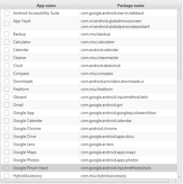The height and width of the screenshot is (184, 183).
Task: Select the Freeform app row
Action: (89, 89)
